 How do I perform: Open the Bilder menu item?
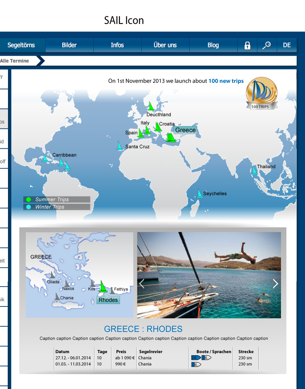(69, 45)
